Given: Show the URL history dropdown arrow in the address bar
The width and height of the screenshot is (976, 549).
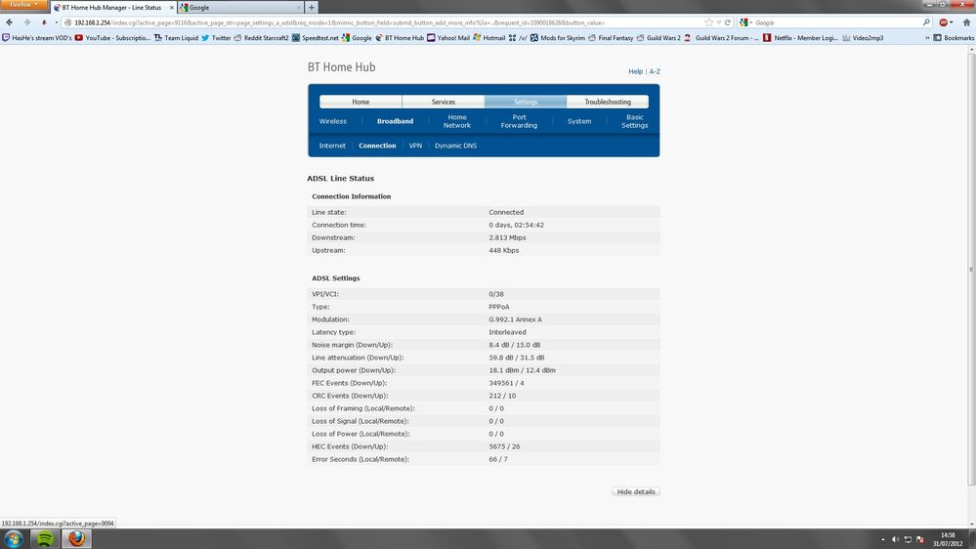Looking at the screenshot, I should (x=718, y=22).
